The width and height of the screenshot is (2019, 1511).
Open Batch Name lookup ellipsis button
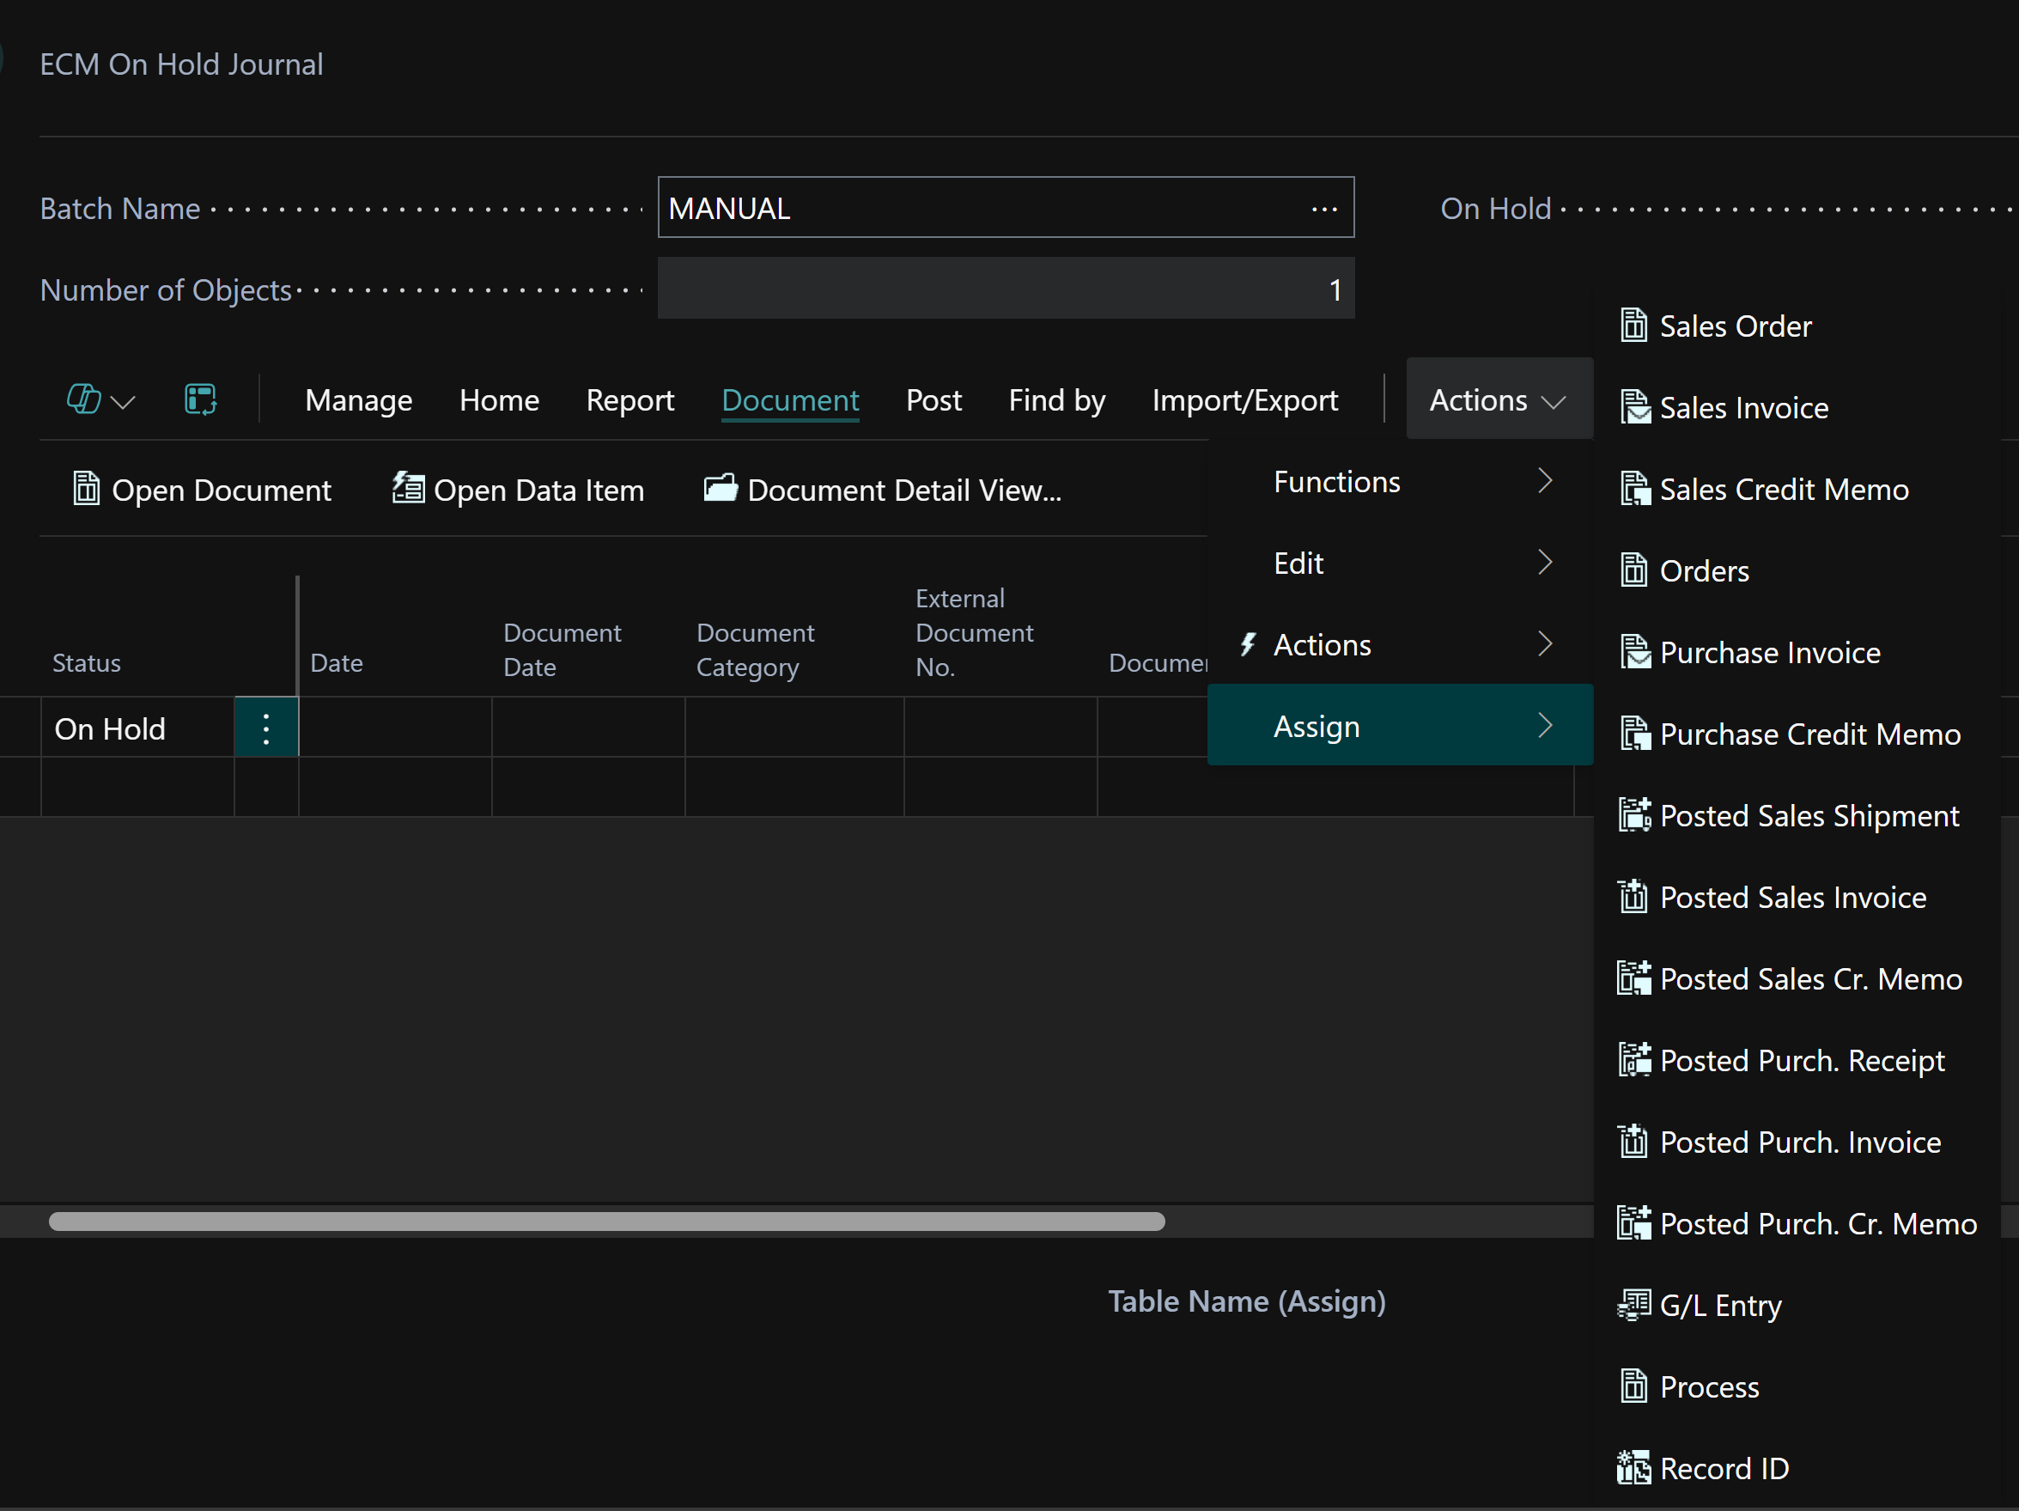click(x=1323, y=208)
